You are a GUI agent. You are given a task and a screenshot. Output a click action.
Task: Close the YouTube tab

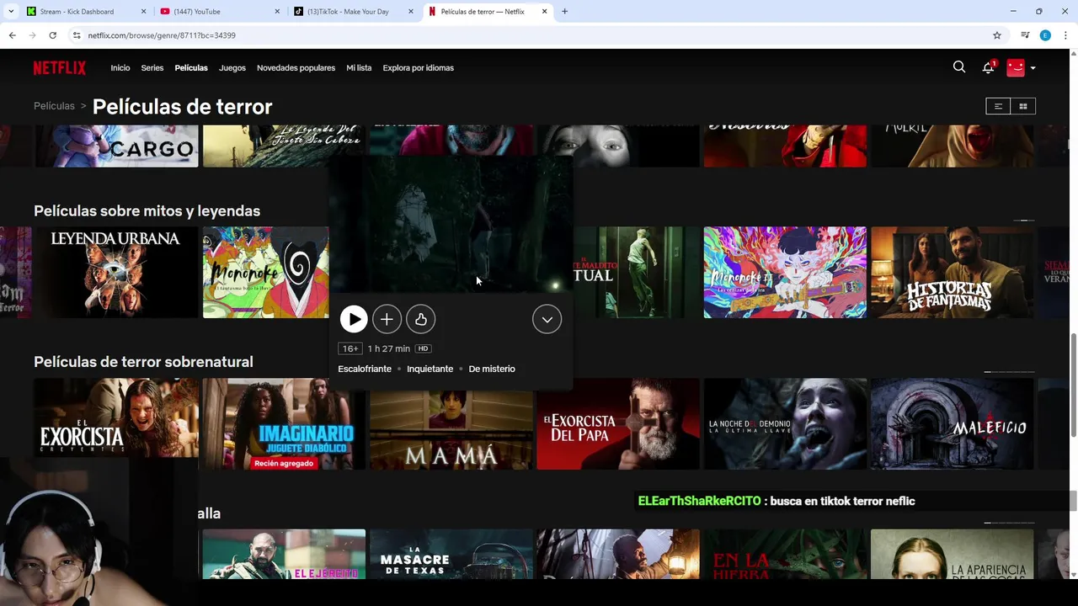coord(277,12)
